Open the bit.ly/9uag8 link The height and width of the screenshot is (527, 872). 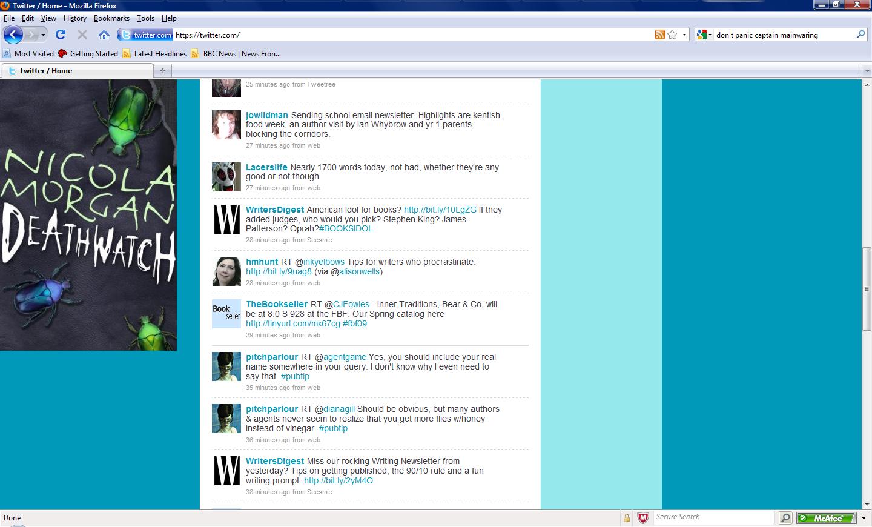click(x=279, y=271)
